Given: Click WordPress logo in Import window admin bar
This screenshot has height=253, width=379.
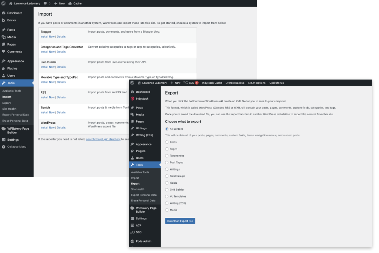Looking at the screenshot, I should pyautogui.click(x=3, y=3).
